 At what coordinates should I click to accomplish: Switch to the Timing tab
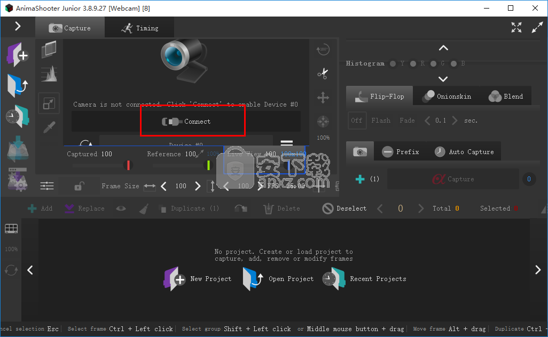coord(140,28)
